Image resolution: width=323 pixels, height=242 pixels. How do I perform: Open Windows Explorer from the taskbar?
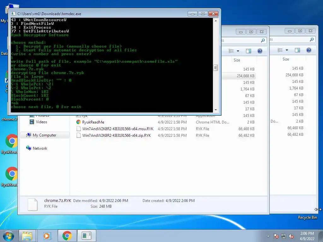27,236
